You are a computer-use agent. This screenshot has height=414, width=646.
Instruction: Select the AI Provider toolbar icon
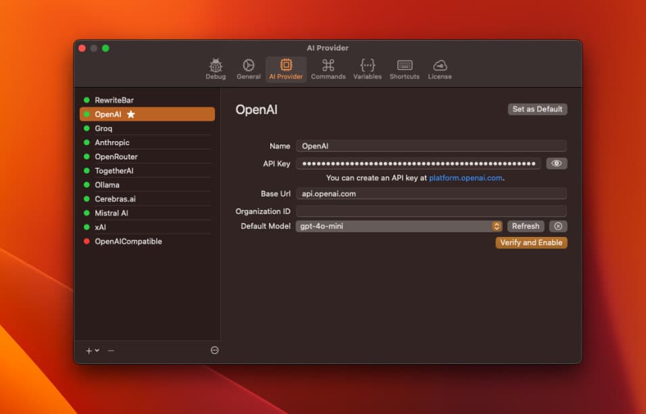(285, 68)
